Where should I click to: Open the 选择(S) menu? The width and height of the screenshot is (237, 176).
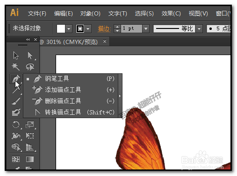coord(144,14)
